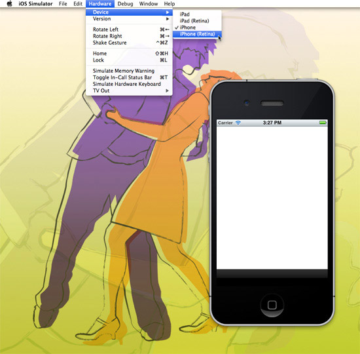Toggle In-Call Status Bar
The width and height of the screenshot is (360, 354).
click(129, 77)
